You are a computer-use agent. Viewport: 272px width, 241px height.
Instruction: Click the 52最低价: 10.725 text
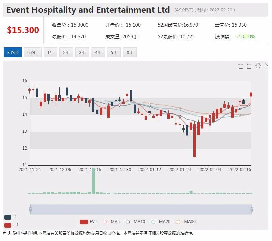[176, 37]
